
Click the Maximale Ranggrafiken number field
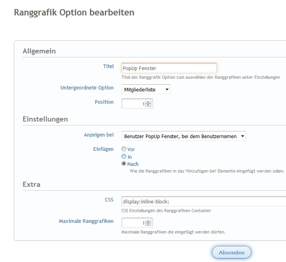point(133,223)
